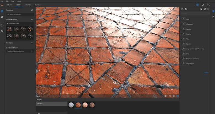215x114 pixels.
Task: Expand Sent from Substance launcher entry
Action: point(20,51)
